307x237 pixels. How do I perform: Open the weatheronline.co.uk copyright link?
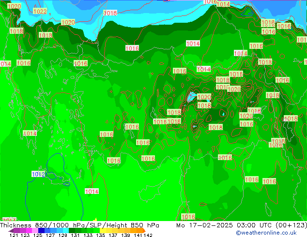tap(266, 233)
